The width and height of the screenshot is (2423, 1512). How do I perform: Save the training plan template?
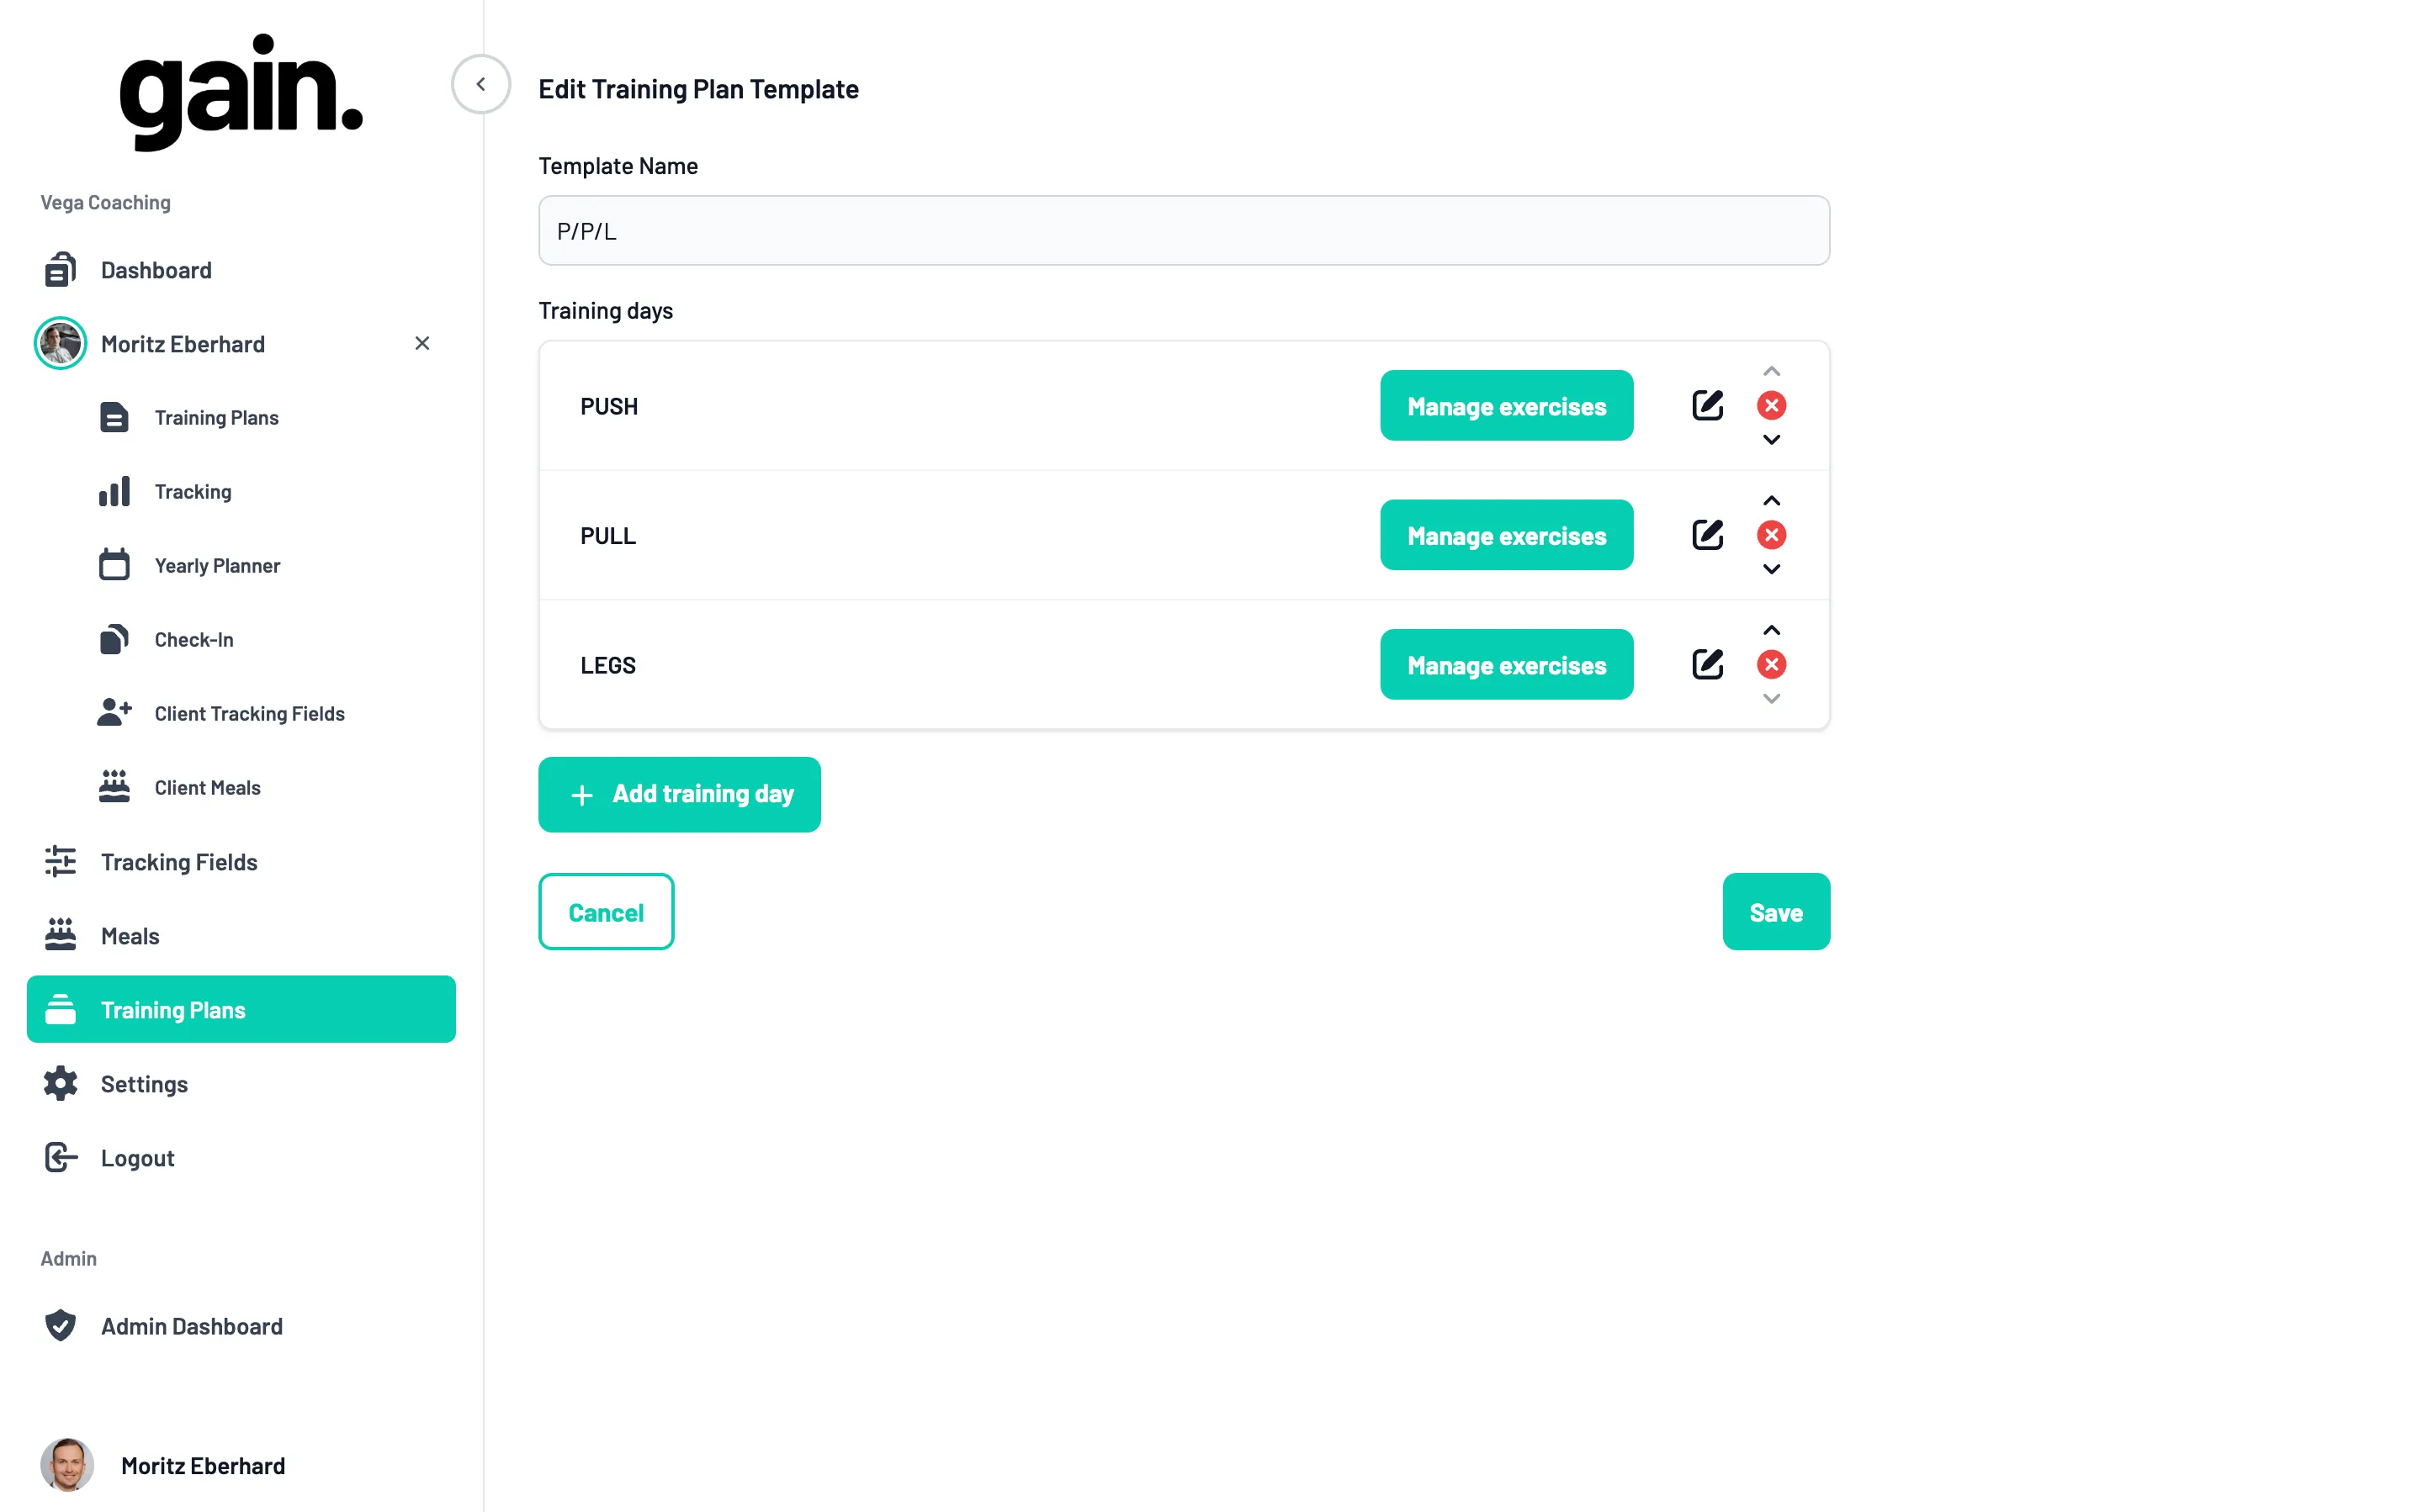pos(1774,912)
